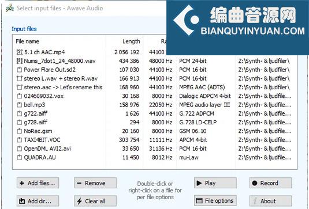Select the file NoRec.gsm

point(38,131)
